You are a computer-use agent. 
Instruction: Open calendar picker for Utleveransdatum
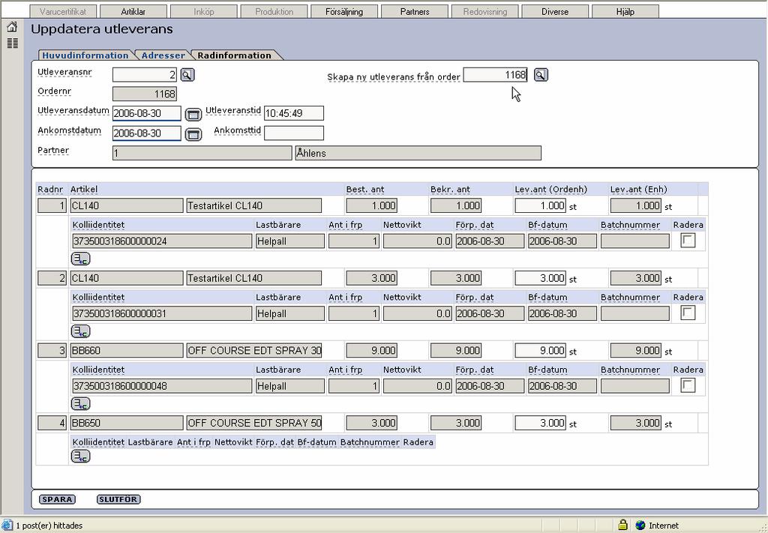pyautogui.click(x=193, y=115)
